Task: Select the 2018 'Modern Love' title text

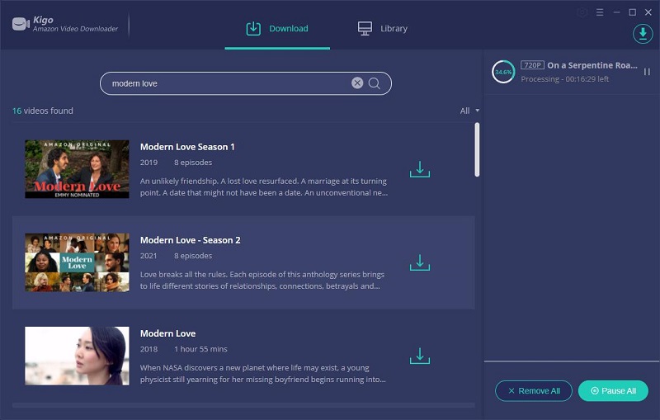Action: pyautogui.click(x=168, y=333)
